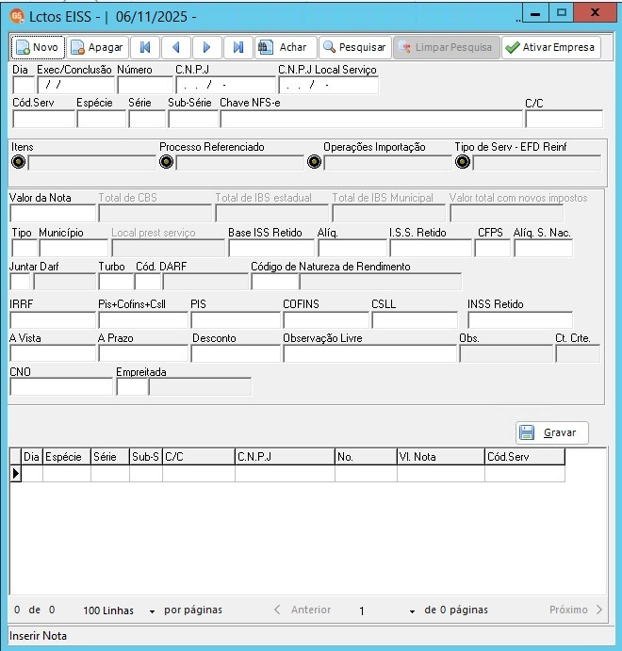Click the PIS input field
Viewport: 622px width, 651px height.
coord(236,320)
